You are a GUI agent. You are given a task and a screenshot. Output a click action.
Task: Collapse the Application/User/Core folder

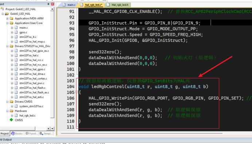(7, 23)
